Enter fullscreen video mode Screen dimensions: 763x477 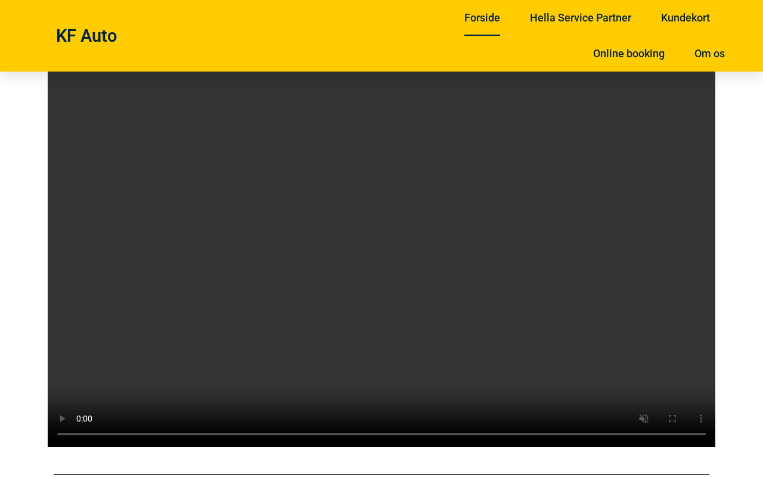[x=672, y=419]
